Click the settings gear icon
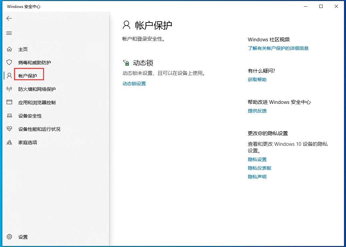Image resolution: width=346 pixels, height=247 pixels. (9, 237)
